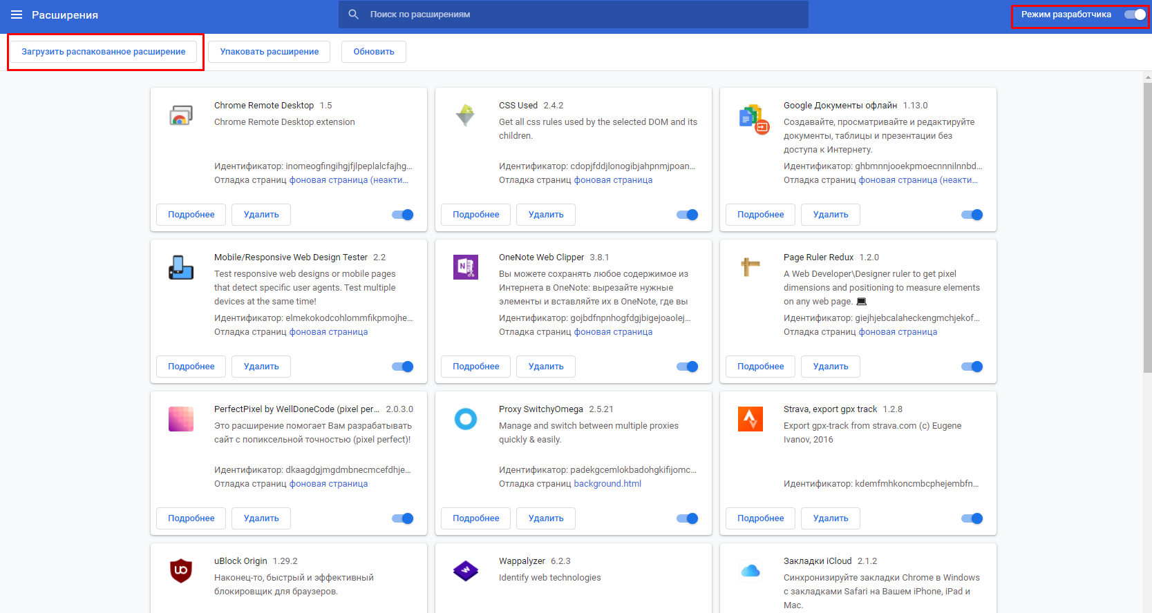Screen dimensions: 1152x613
Task: Click the Wappalyzer extension icon
Action: 466,571
